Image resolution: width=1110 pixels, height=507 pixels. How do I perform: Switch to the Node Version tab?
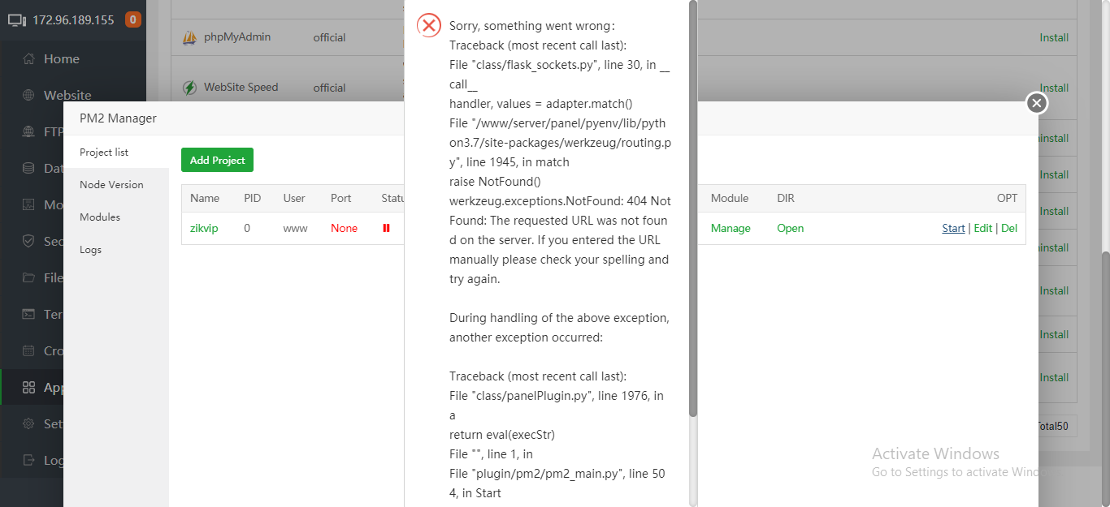[111, 185]
